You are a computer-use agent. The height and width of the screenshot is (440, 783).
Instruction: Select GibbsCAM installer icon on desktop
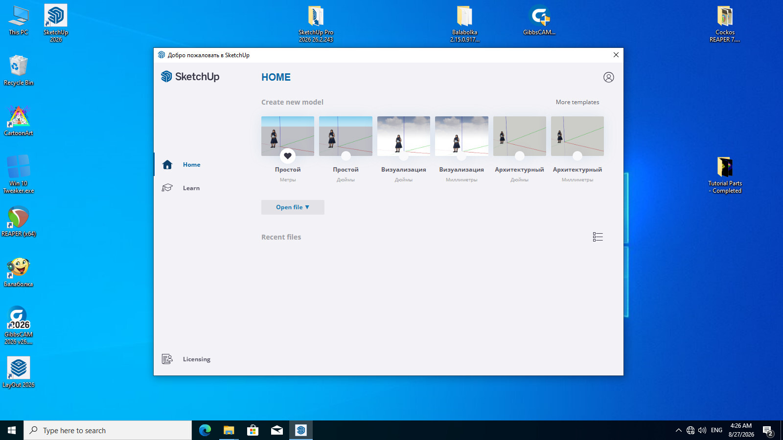[x=539, y=20]
